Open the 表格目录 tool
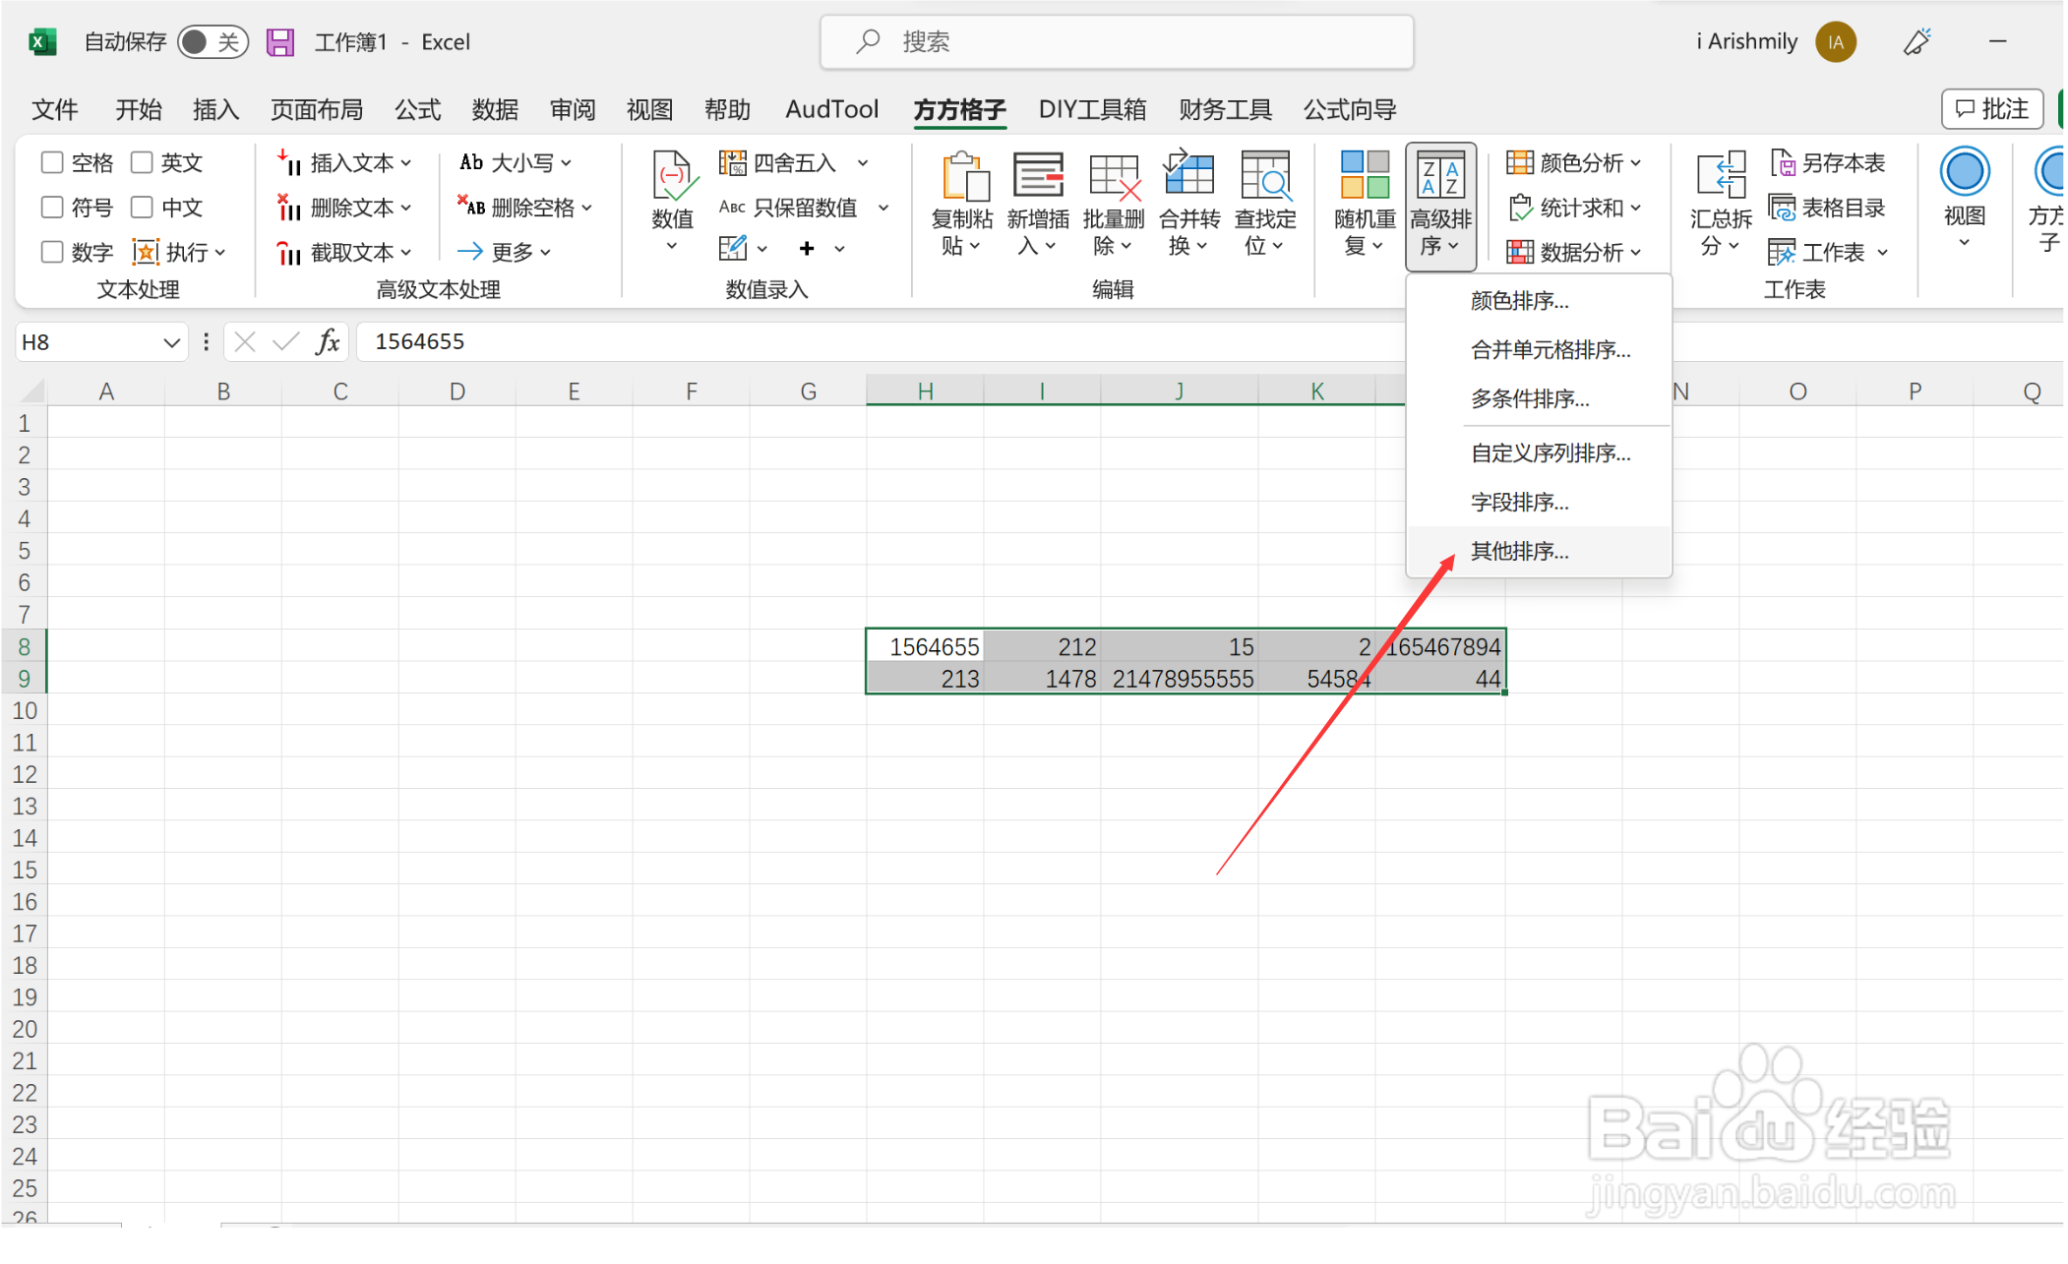Image resolution: width=2068 pixels, height=1264 pixels. 1828,207
